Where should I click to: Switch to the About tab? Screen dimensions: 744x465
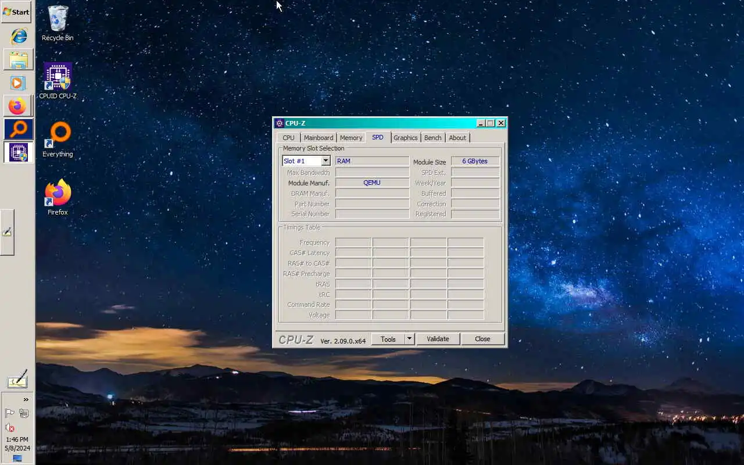click(457, 138)
